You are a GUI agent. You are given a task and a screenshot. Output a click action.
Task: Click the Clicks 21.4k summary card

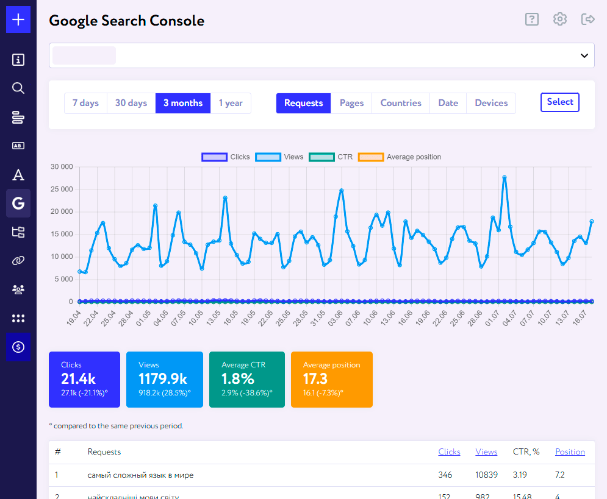click(84, 380)
